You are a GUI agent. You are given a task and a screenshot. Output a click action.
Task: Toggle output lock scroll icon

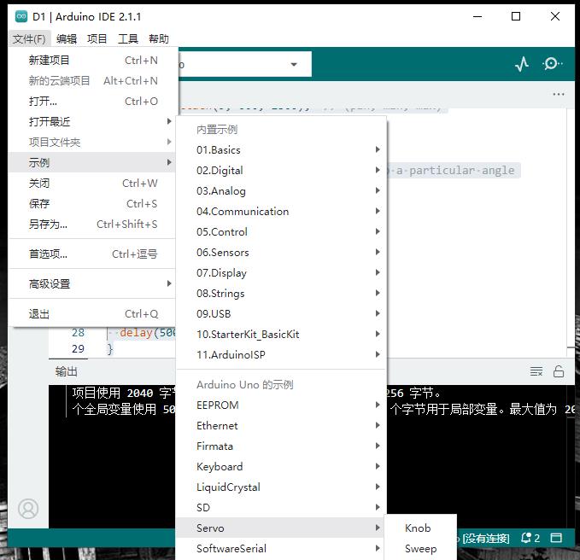click(558, 371)
